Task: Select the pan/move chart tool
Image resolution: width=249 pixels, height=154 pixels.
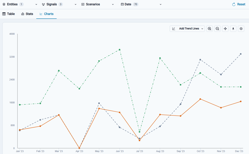Action: pyautogui.click(x=225, y=28)
